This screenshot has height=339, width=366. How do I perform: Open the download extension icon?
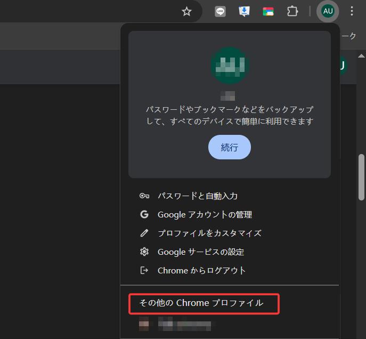(244, 11)
